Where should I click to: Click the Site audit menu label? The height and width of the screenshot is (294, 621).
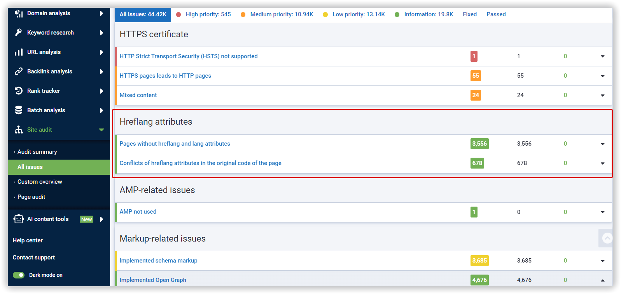(x=39, y=130)
